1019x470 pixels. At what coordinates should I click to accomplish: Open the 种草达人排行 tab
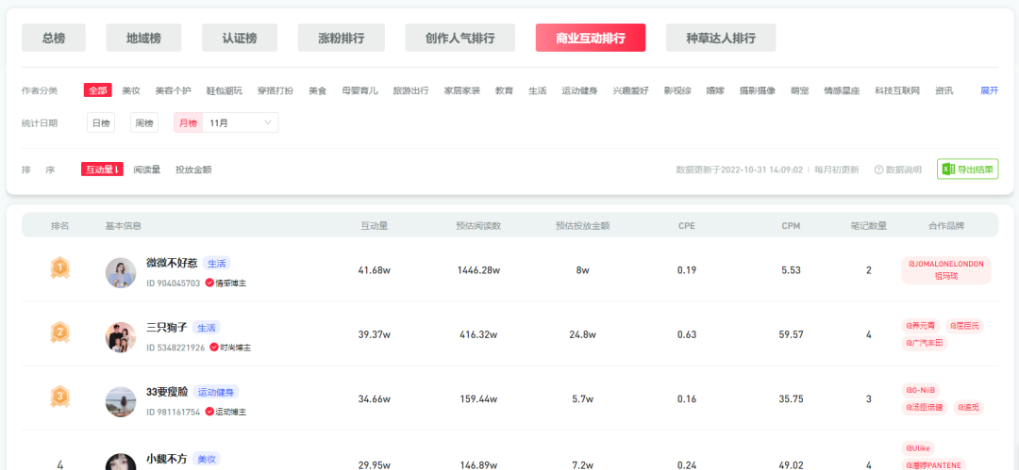click(721, 38)
